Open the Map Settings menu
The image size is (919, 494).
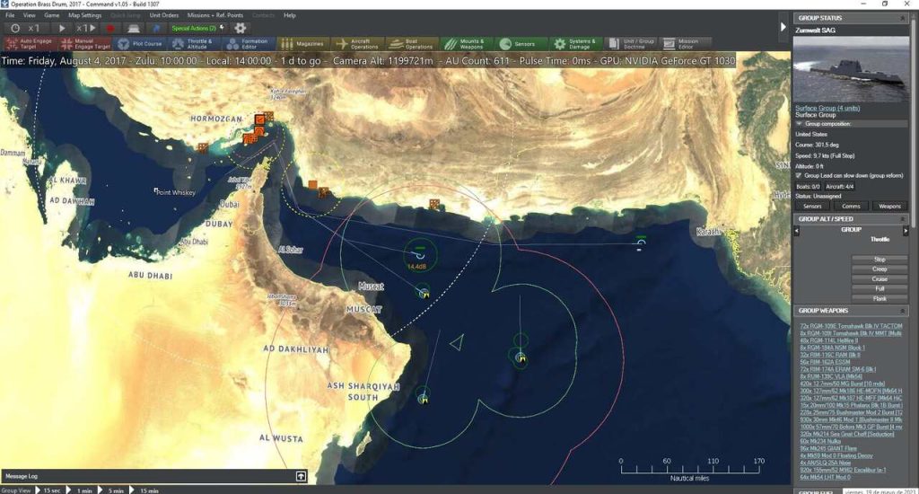click(x=85, y=15)
